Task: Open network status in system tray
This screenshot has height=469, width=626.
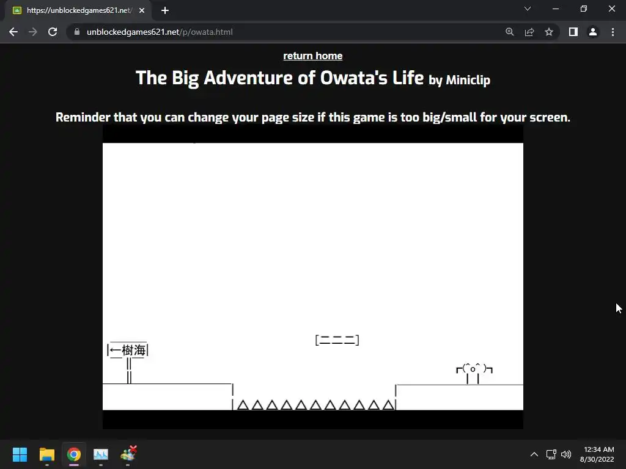Action: coord(551,454)
